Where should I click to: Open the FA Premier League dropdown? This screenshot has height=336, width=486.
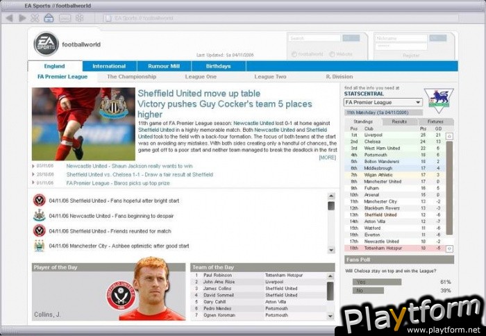(383, 102)
